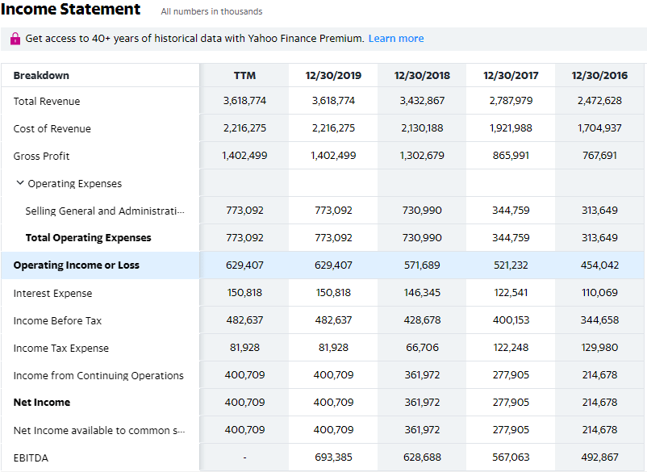Click the 12/30/2018 column header
Image resolution: width=647 pixels, height=472 pixels.
coord(422,76)
